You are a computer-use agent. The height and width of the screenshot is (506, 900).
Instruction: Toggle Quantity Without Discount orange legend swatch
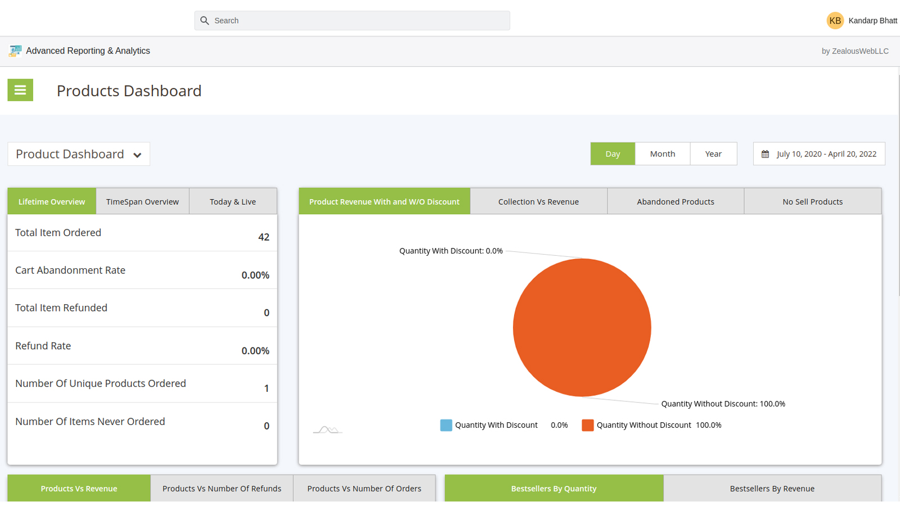(587, 425)
